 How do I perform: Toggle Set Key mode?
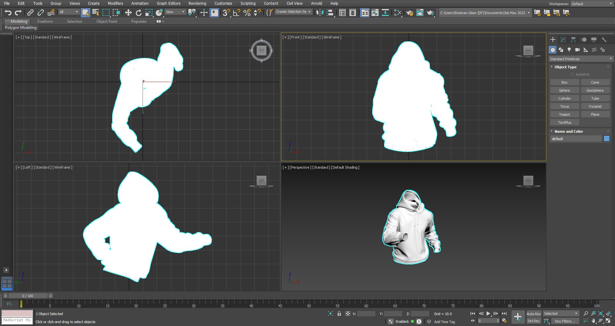point(534,321)
